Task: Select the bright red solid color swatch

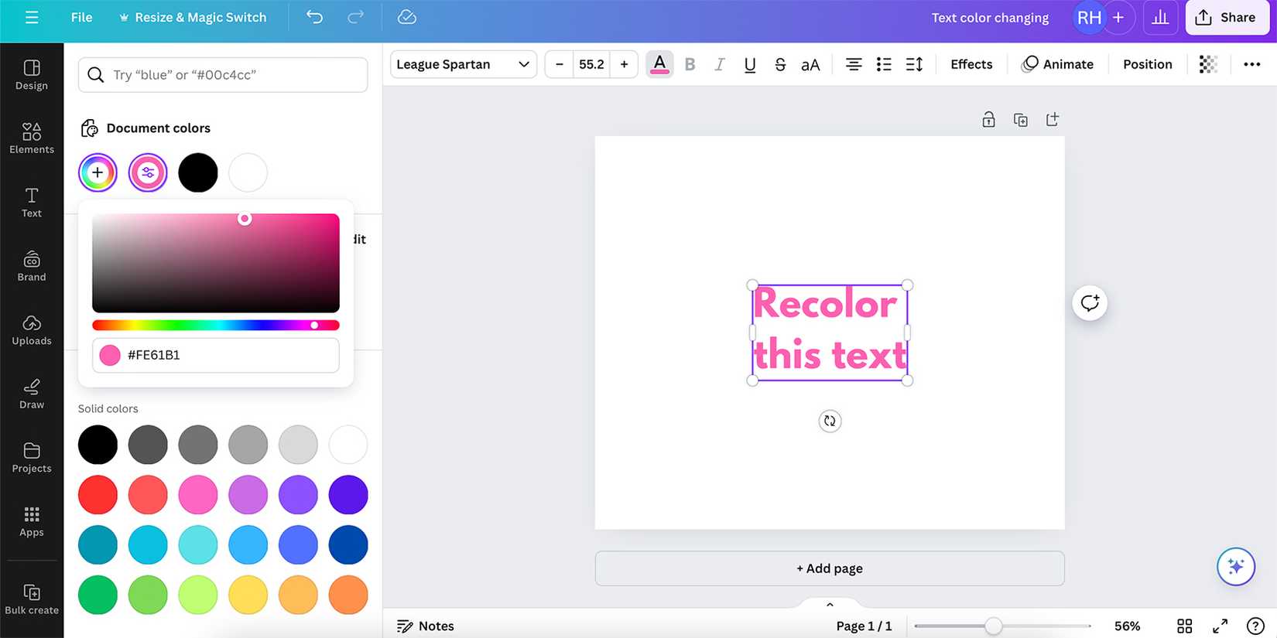Action: [x=98, y=495]
